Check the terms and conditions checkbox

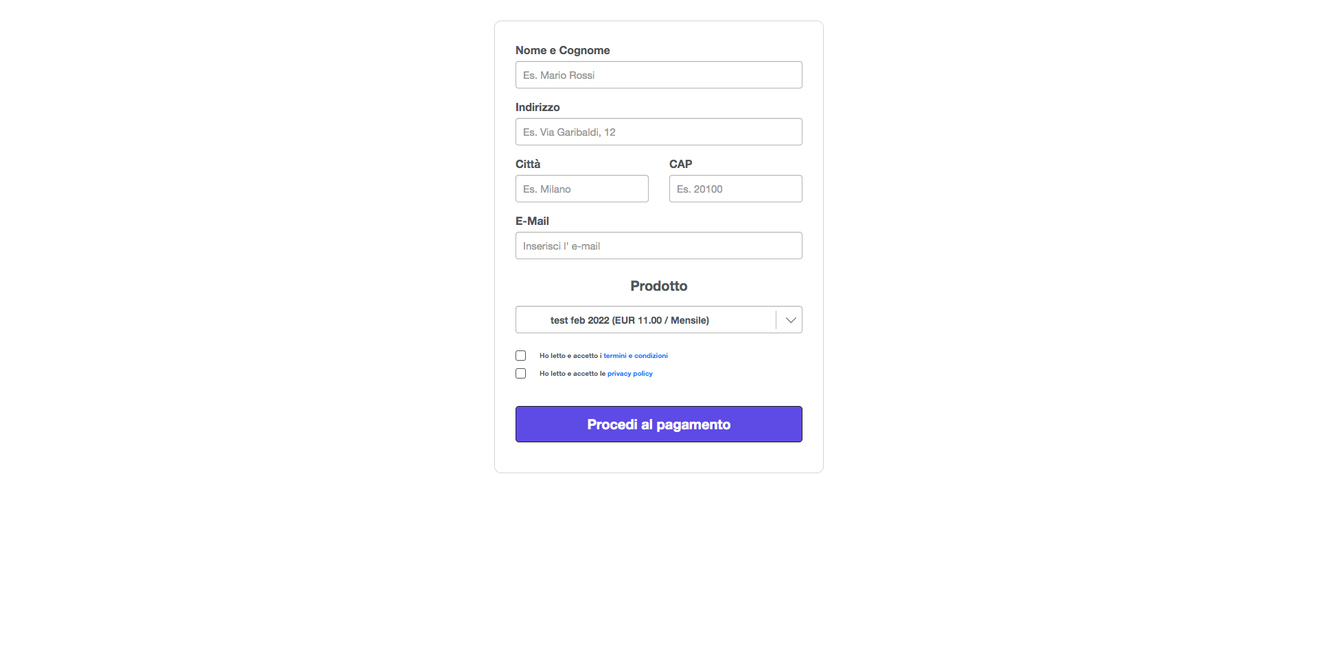[x=521, y=356]
